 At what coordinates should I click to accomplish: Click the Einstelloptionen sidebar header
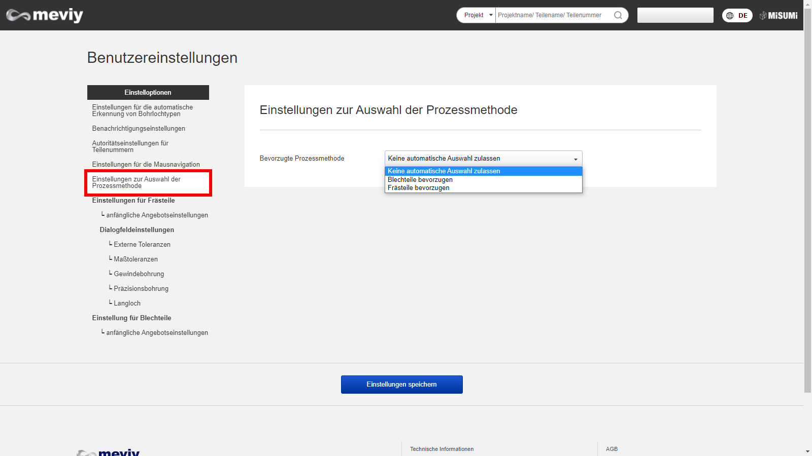(148, 92)
